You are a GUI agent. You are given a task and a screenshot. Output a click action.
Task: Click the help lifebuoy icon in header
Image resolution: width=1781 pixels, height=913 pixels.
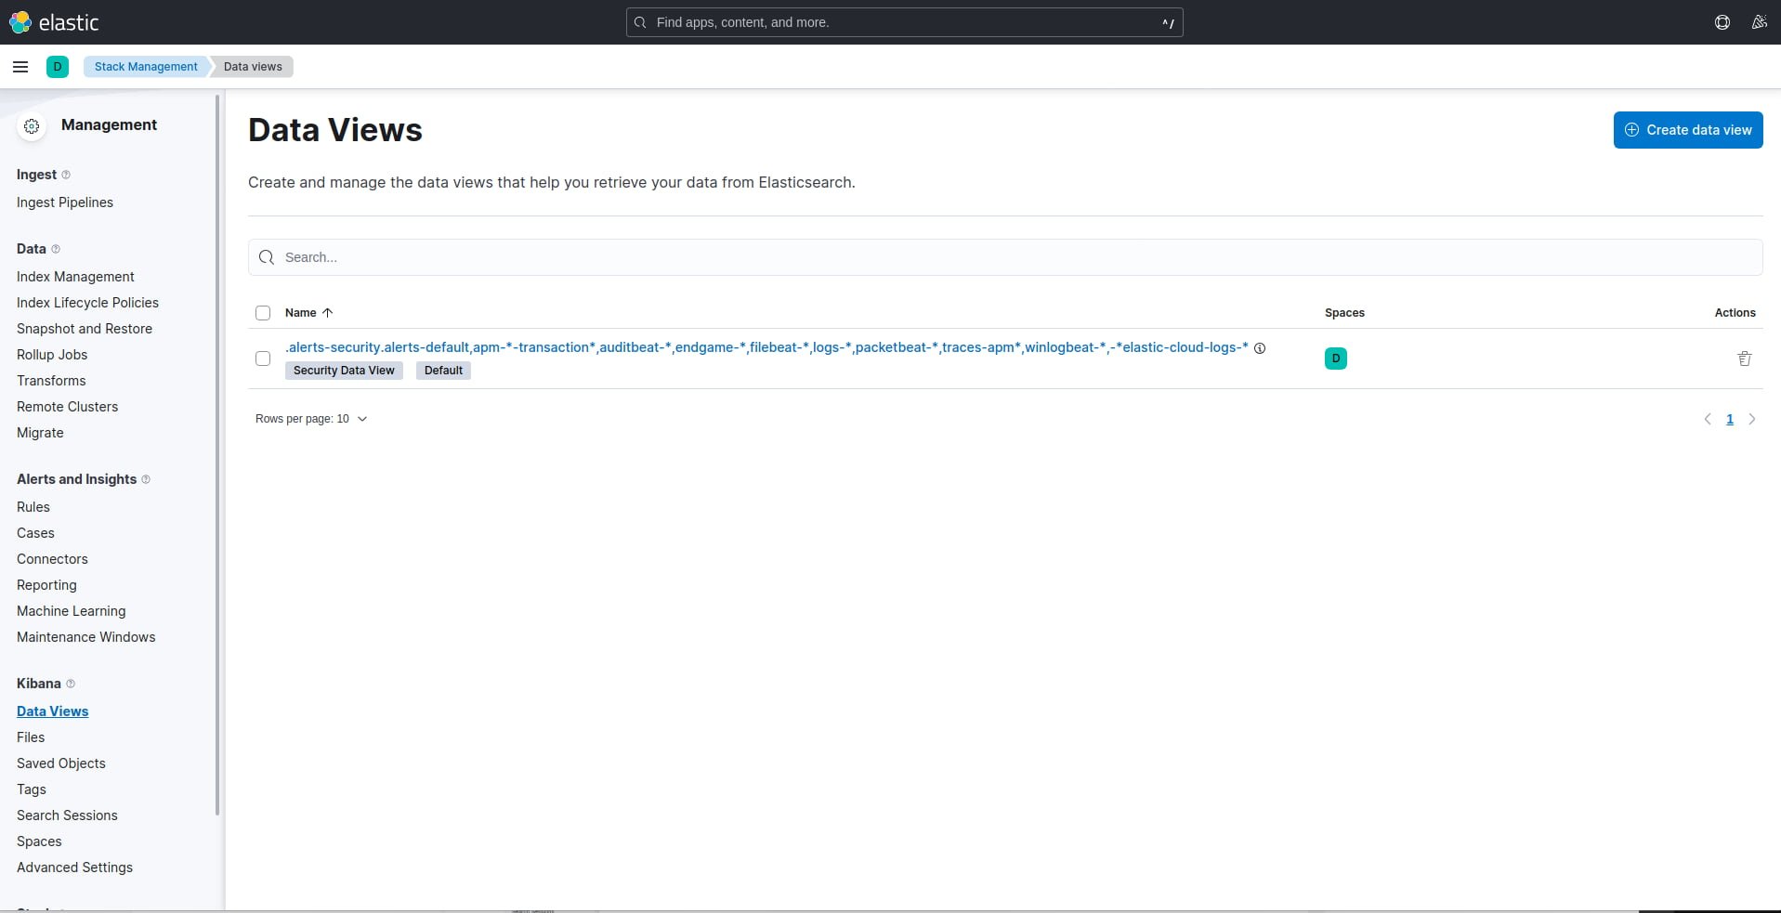(1722, 22)
